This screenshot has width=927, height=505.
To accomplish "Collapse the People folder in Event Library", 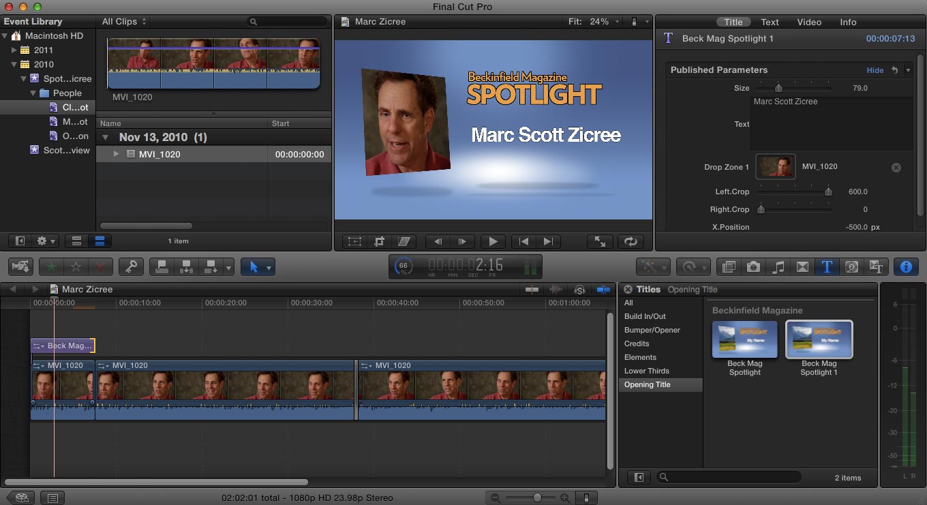I will tap(33, 93).
